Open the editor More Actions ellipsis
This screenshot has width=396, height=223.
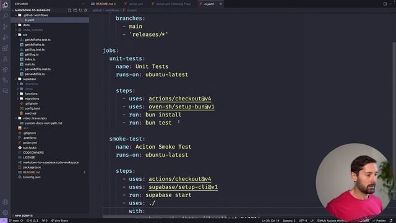tap(391, 4)
